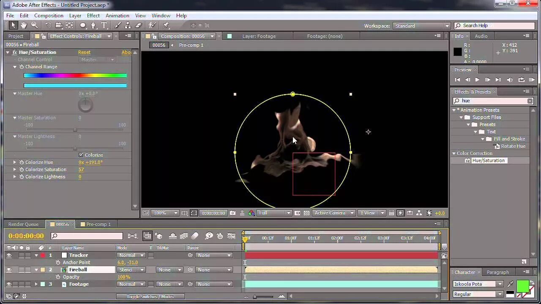The image size is (541, 304).
Task: Play the RAM preview play button
Action: 532,79
